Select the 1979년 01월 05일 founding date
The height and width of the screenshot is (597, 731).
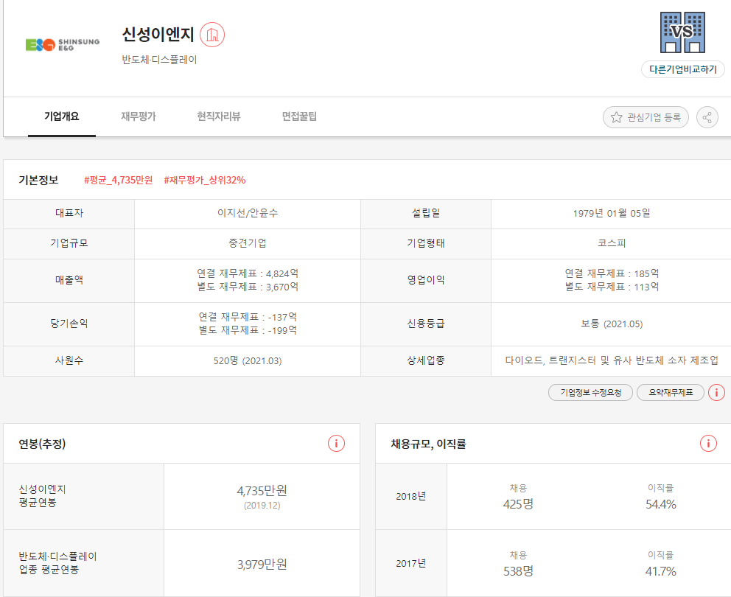coord(612,213)
